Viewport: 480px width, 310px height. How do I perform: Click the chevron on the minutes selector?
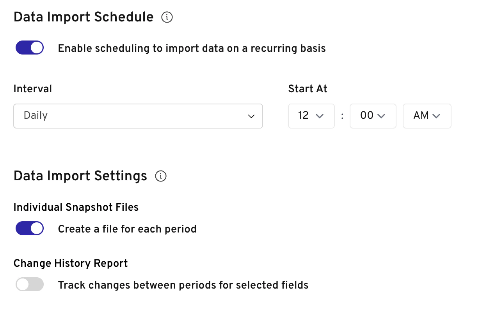click(382, 116)
